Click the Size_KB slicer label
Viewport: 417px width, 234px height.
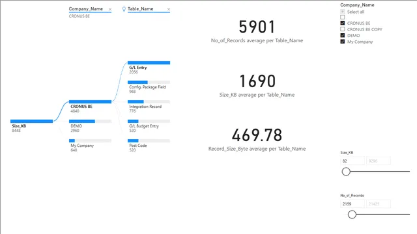[x=347, y=153]
